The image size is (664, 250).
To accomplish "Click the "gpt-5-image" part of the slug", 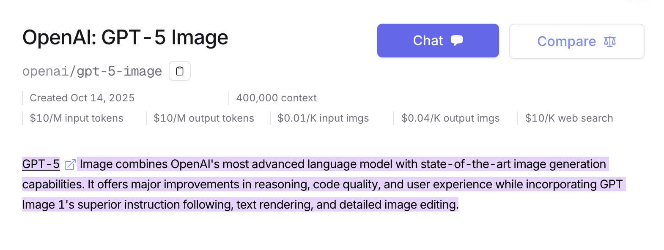I will pos(119,71).
